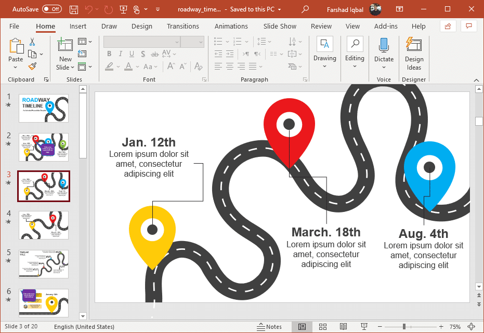The height and width of the screenshot is (333, 484).
Task: Start Dictate with the microphone icon
Action: point(384,46)
